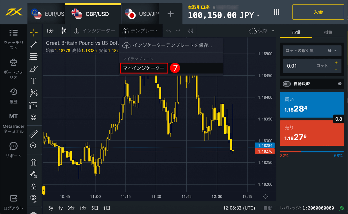Select the ruler measure tool
The height and width of the screenshot is (214, 348).
coord(34,134)
